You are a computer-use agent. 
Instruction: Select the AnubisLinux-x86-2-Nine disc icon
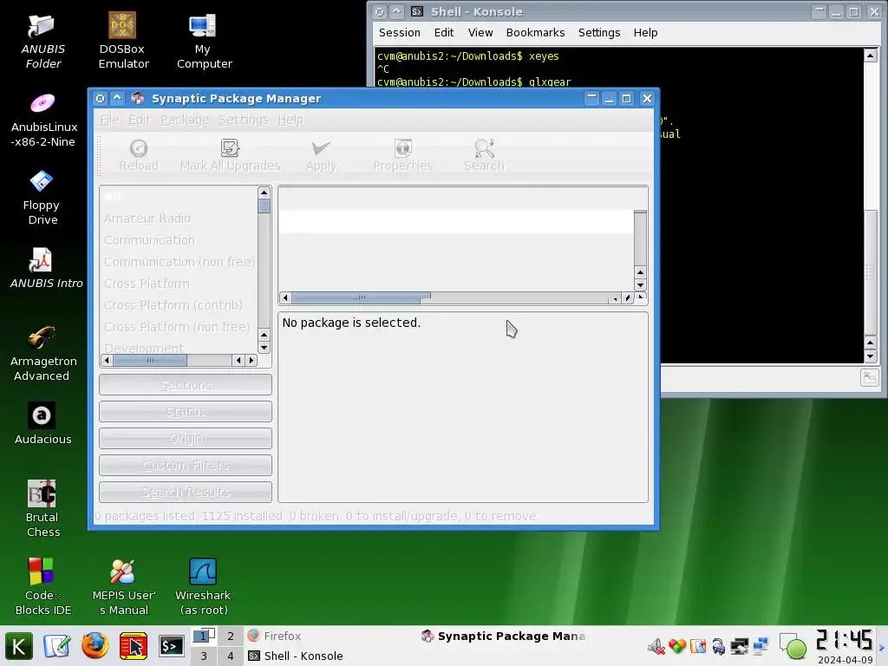pyautogui.click(x=42, y=103)
